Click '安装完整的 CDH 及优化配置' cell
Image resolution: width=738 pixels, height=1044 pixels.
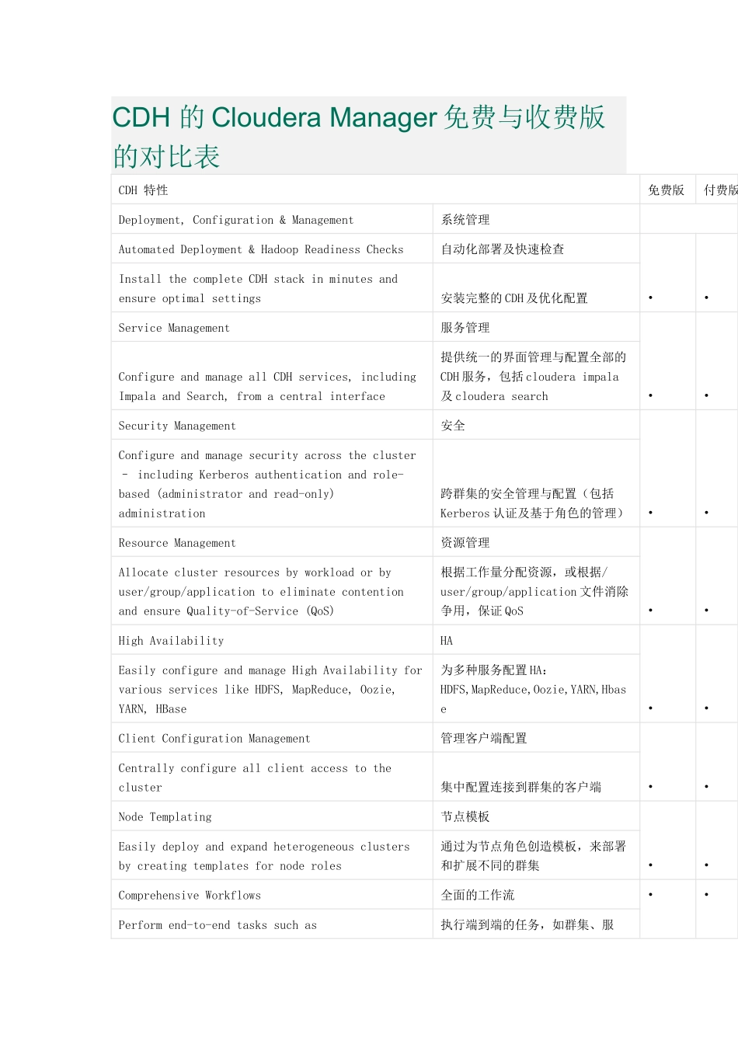[x=536, y=288]
